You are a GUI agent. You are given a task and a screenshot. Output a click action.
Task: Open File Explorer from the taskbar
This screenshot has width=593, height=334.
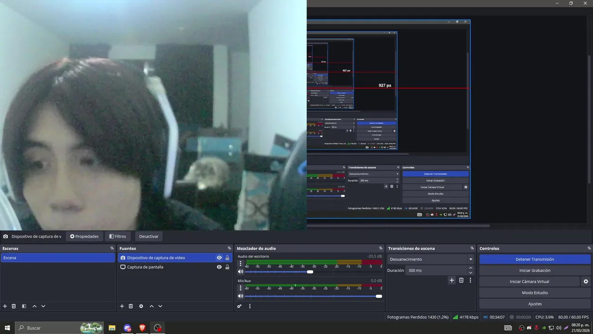pos(112,328)
